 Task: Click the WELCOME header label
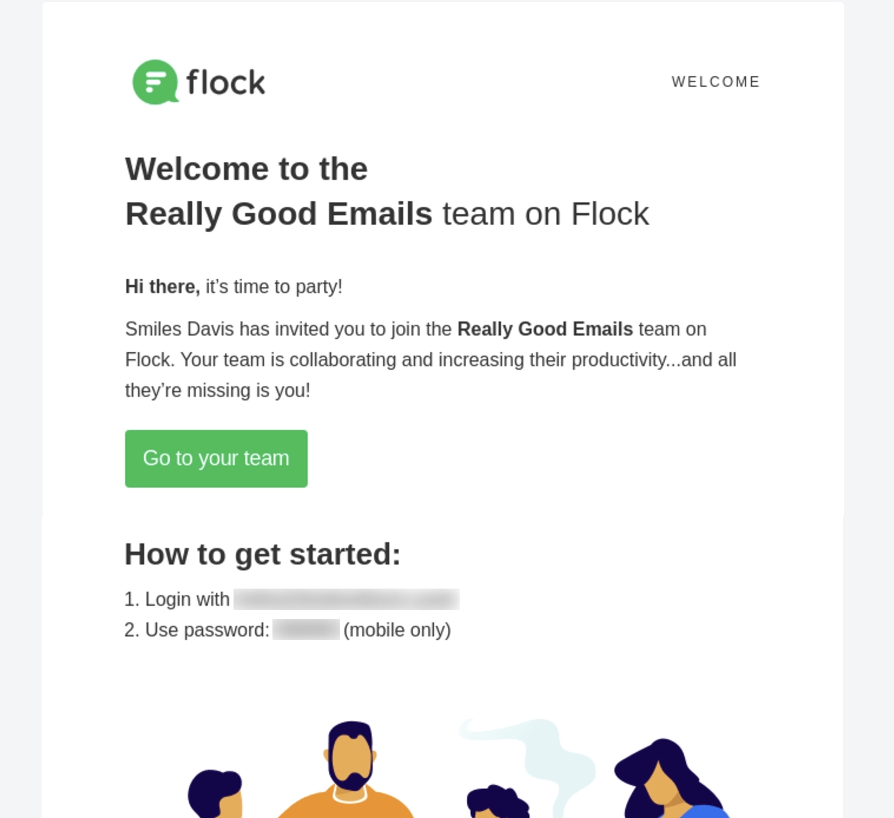pyautogui.click(x=715, y=82)
